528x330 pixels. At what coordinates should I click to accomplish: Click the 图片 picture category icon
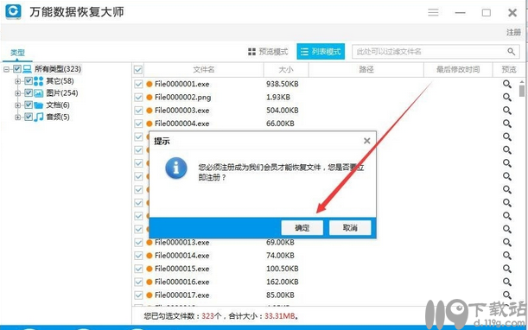[38, 93]
